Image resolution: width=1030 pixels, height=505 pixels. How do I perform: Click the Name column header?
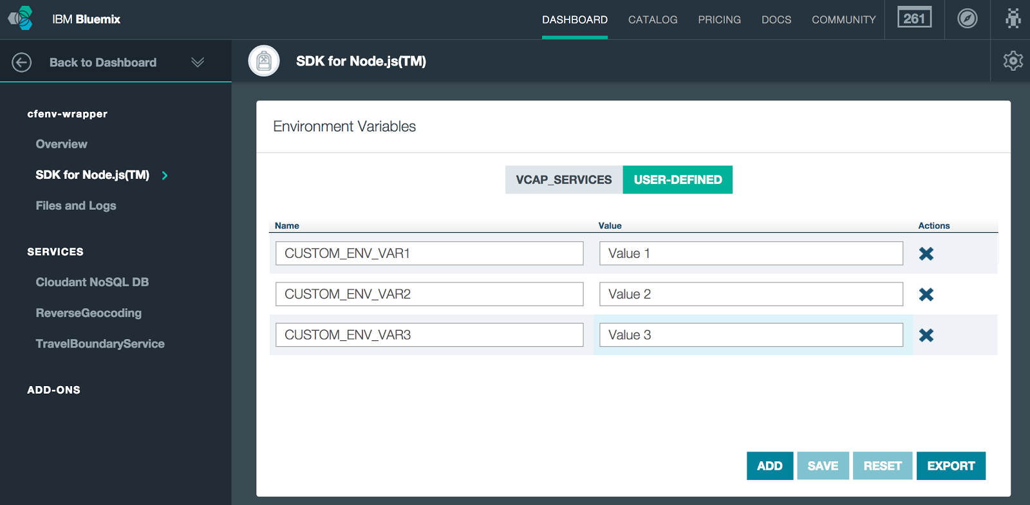pos(286,226)
